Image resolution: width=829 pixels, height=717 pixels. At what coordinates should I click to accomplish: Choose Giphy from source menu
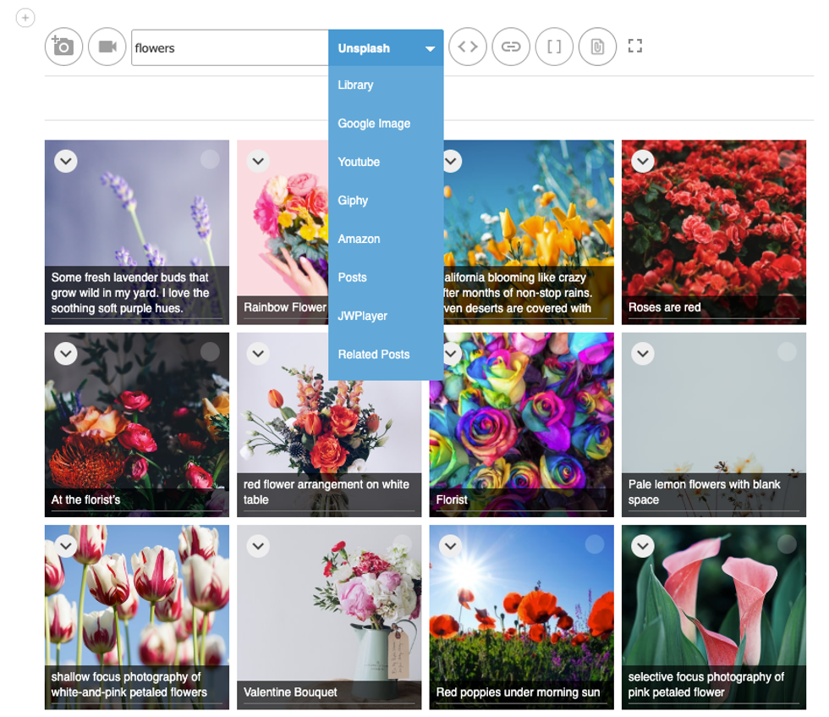coord(353,201)
